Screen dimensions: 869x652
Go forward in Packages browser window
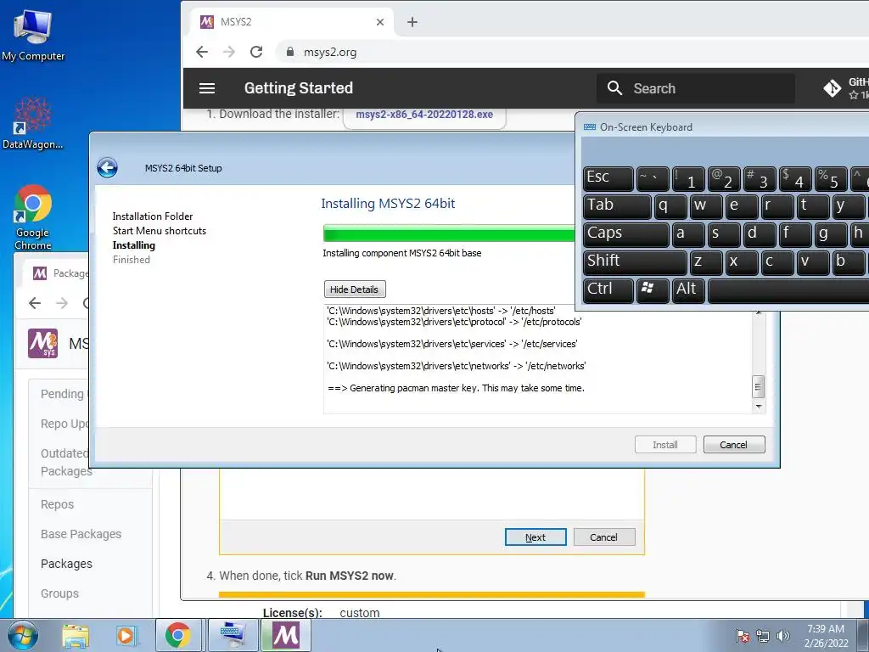[x=62, y=303]
